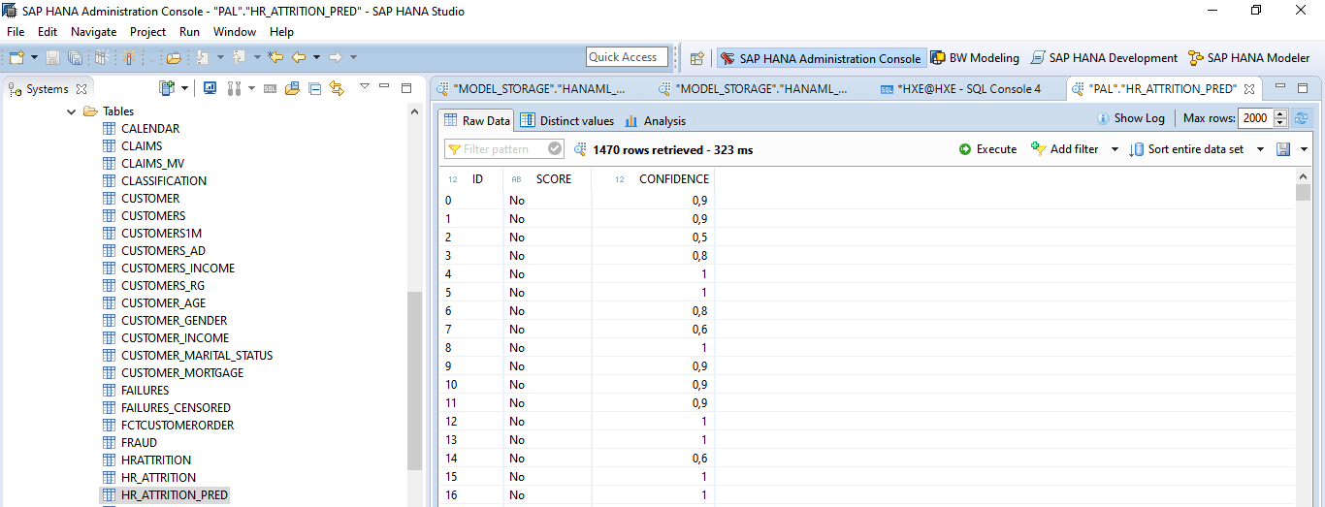This screenshot has height=507, width=1325.
Task: Switch to SAP HANA Modeler perspective
Action: point(1249,58)
